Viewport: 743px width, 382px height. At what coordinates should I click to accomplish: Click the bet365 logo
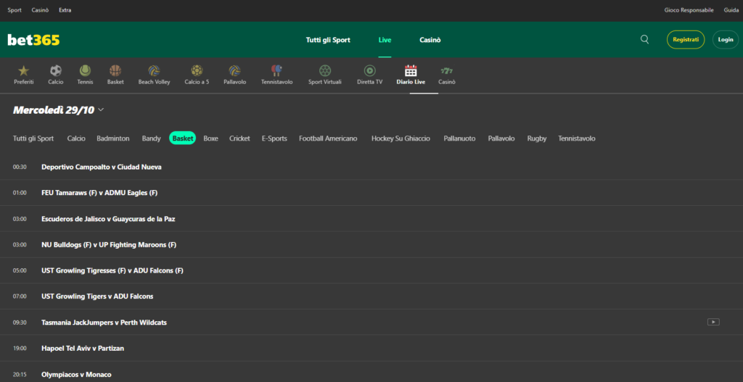tap(33, 40)
